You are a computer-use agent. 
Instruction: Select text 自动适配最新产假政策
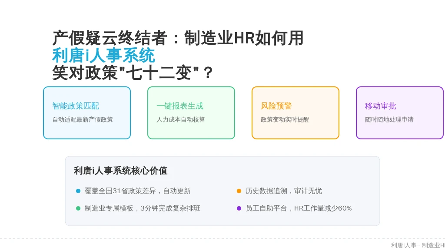[83, 120]
